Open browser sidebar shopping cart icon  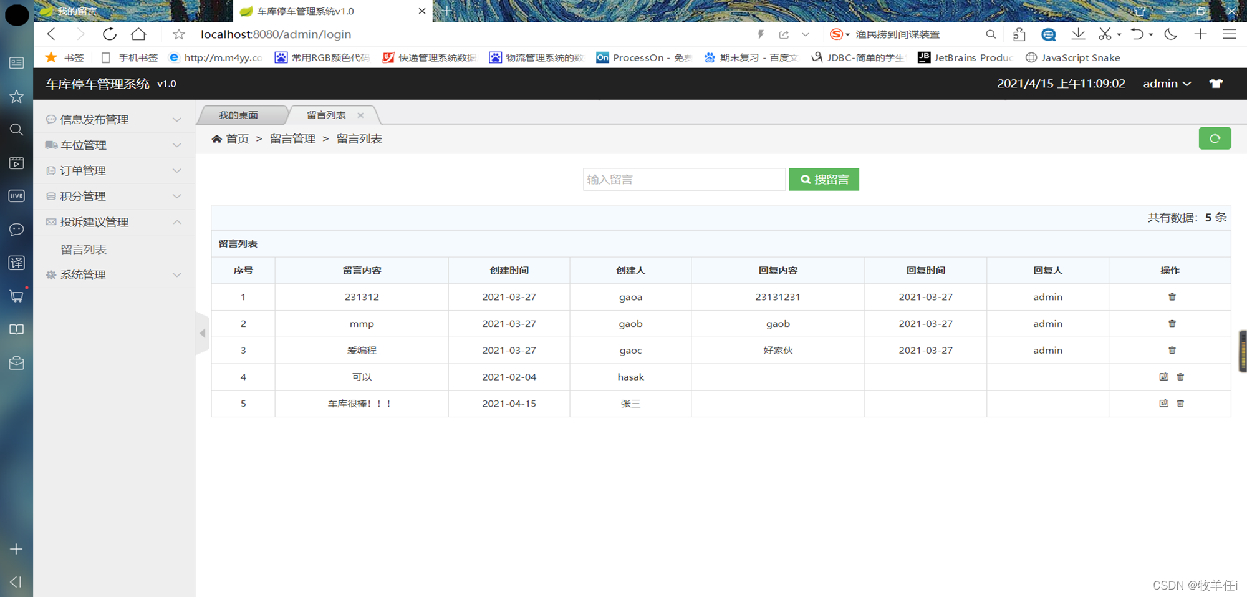pyautogui.click(x=17, y=296)
